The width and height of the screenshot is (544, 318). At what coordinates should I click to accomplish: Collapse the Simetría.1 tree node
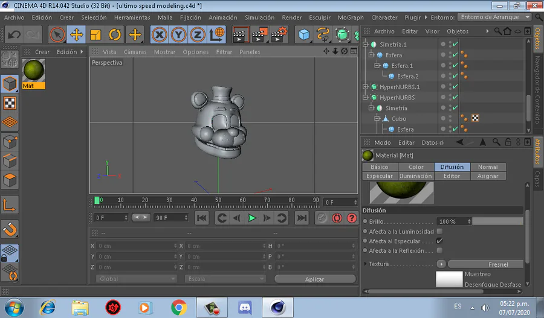pos(365,44)
